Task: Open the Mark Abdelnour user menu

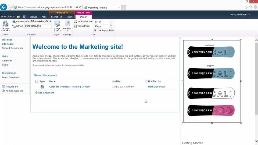Action: pos(240,15)
